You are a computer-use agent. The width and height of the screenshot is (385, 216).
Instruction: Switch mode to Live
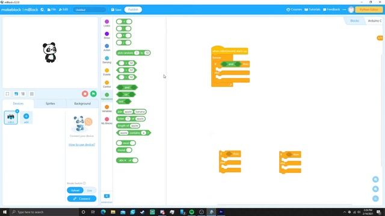[x=90, y=190]
